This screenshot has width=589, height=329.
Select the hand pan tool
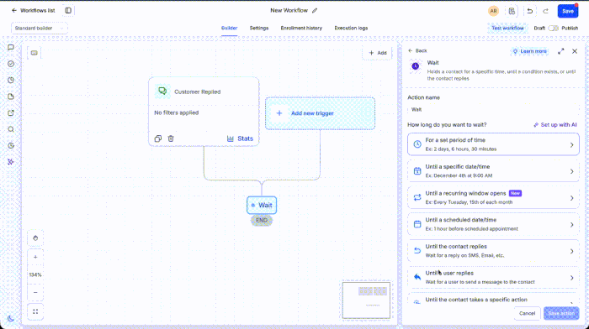coord(35,238)
